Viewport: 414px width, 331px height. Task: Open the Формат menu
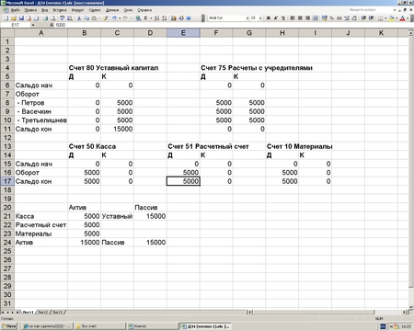(x=77, y=10)
